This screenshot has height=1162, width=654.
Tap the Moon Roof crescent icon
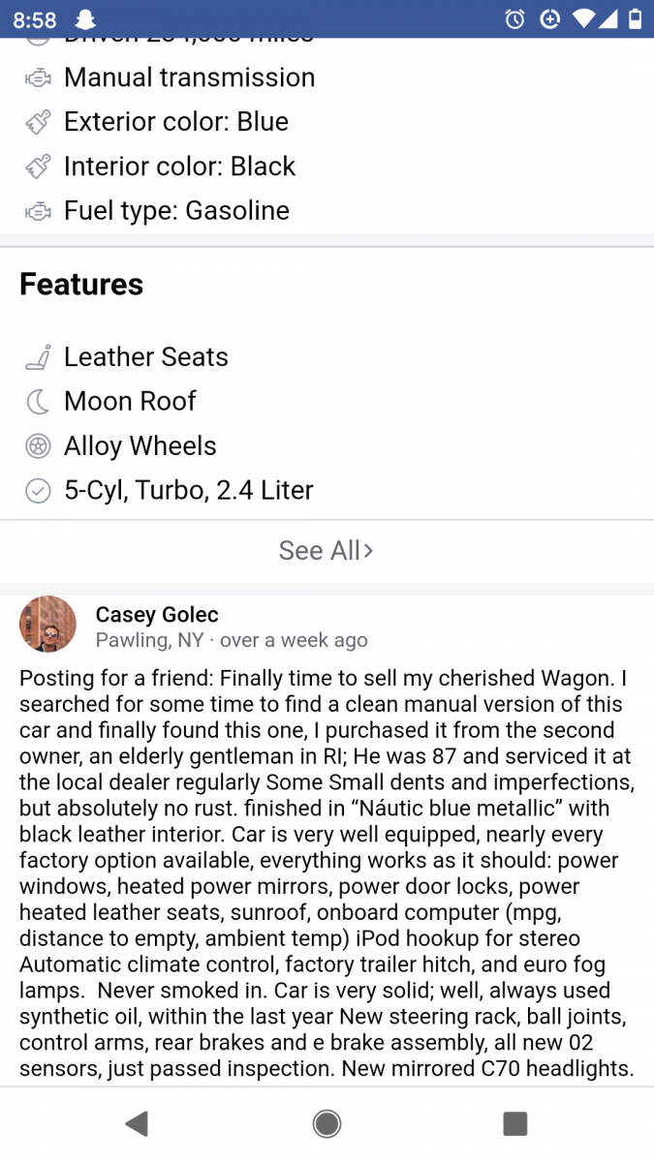[x=38, y=402]
